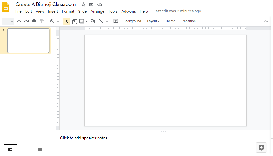Star this presentation as favorite
Screen dimensions: 273x156
coord(83,4)
